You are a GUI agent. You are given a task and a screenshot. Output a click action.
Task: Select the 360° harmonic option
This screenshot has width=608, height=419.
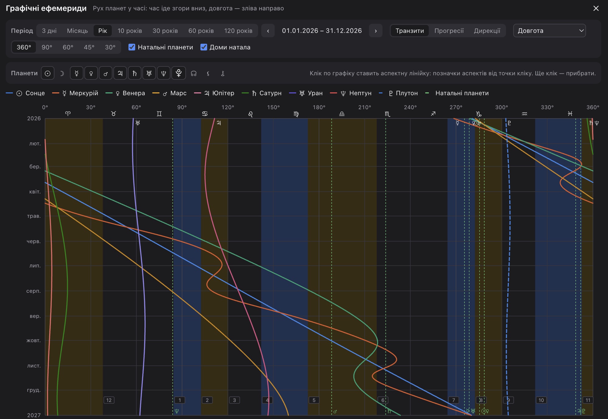(24, 47)
